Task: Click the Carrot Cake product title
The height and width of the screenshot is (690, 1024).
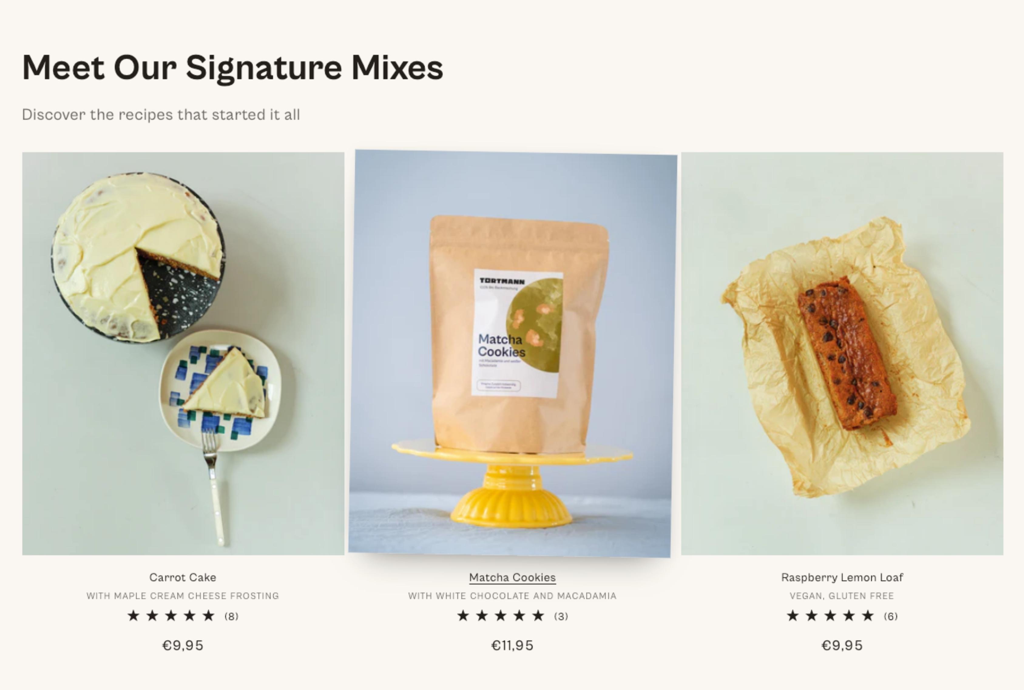Action: click(183, 577)
